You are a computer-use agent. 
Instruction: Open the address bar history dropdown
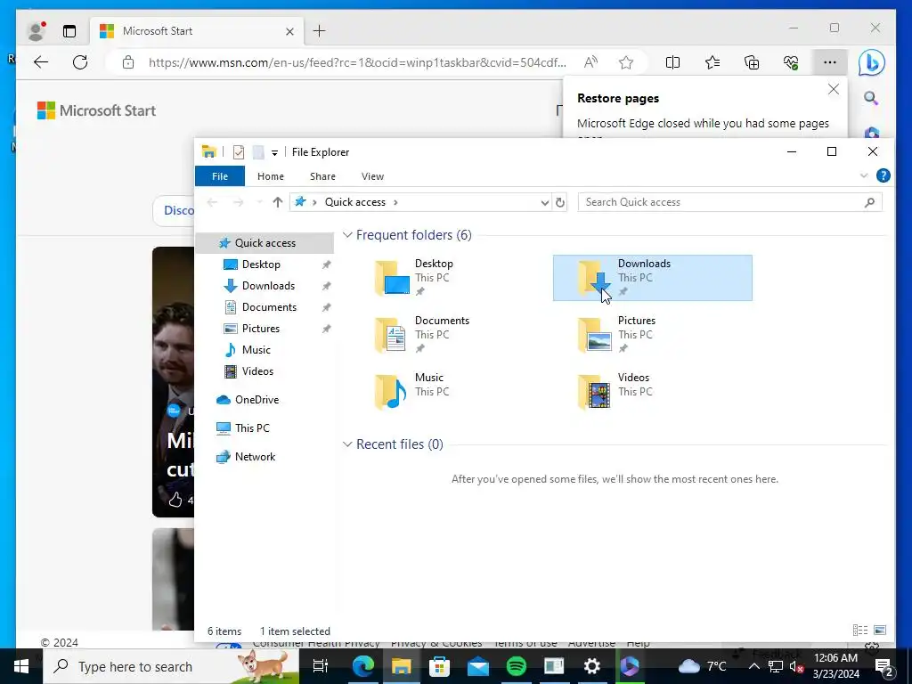[x=544, y=202]
